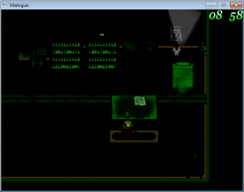Click the shadowy figure in the bottom-right corner
The width and height of the screenshot is (244, 192).
tap(194, 161)
